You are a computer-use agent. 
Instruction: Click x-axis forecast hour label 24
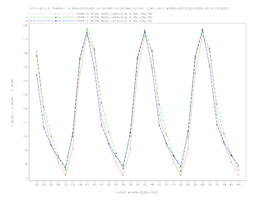(94, 185)
